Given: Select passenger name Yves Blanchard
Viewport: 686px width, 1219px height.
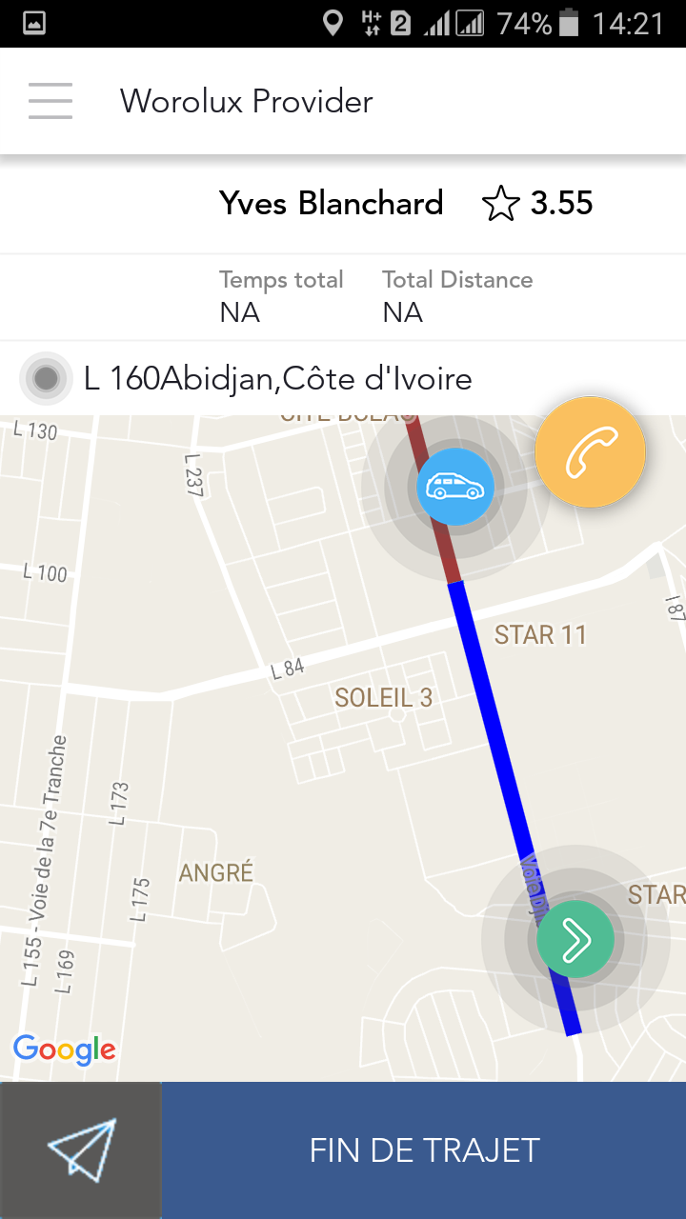Looking at the screenshot, I should tap(332, 203).
